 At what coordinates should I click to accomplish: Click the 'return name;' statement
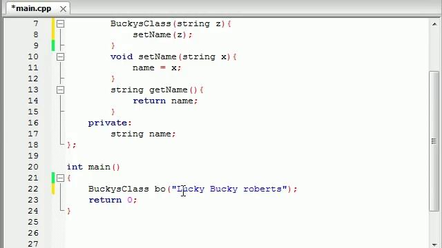166,101
